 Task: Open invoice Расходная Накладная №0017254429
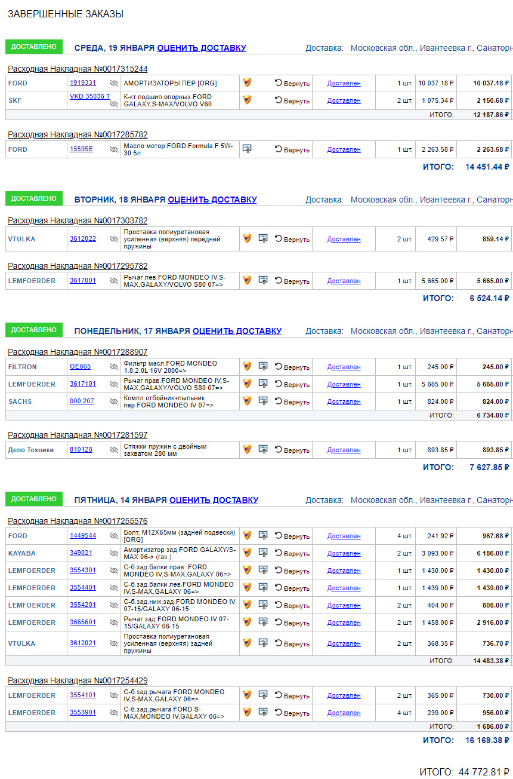(x=78, y=680)
